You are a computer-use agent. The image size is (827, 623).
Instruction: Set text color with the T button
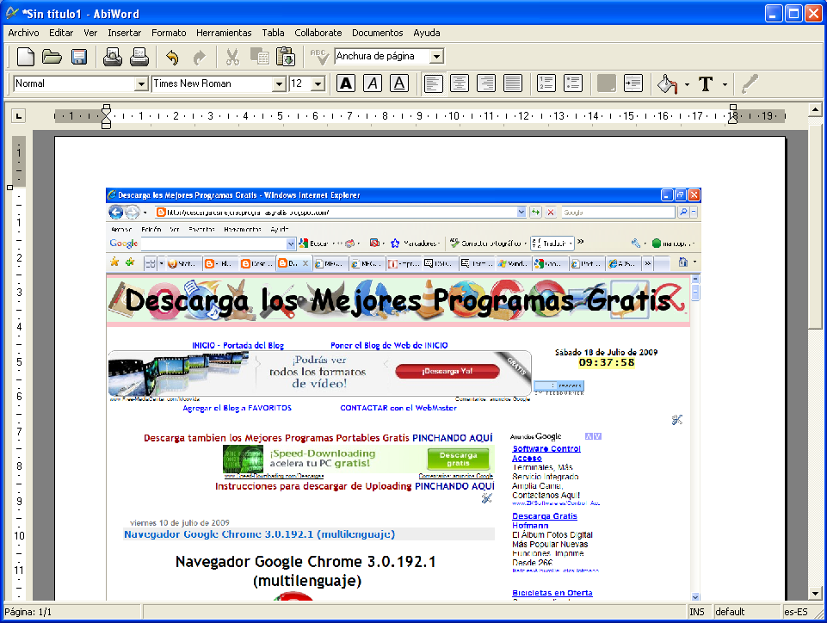coord(707,83)
